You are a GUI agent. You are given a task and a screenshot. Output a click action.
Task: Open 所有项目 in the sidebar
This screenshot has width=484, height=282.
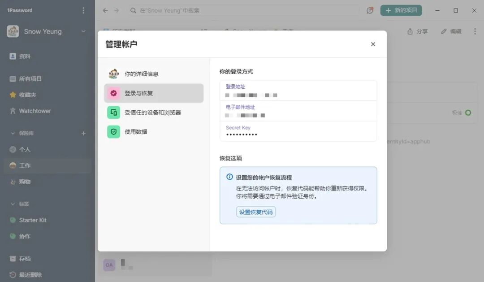(x=48, y=79)
